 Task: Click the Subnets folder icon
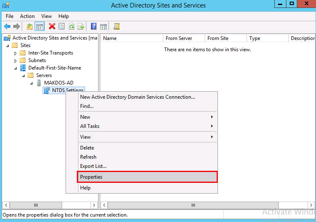pos(23,60)
